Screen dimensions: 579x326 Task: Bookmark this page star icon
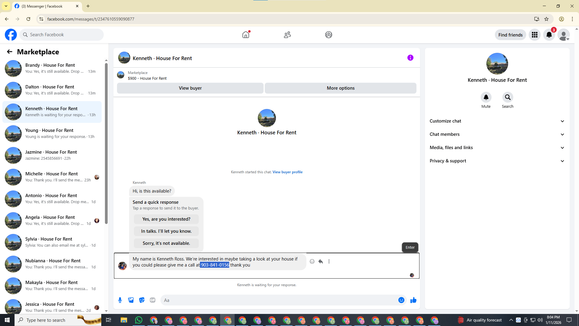[546, 19]
